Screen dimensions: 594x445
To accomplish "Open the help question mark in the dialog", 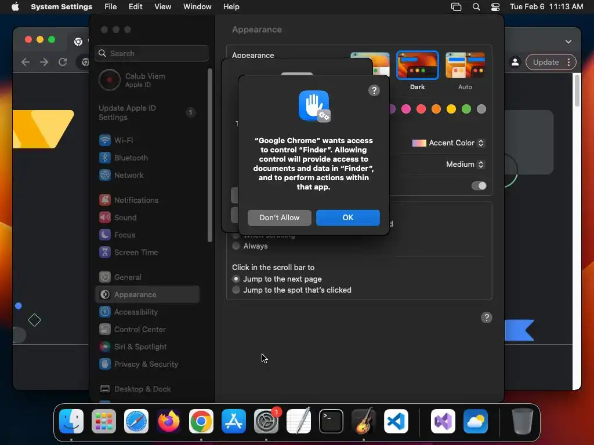I will tap(374, 90).
